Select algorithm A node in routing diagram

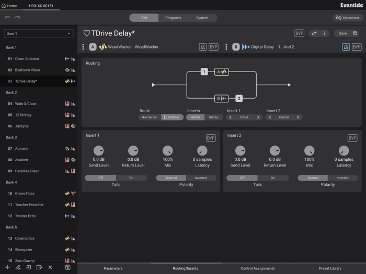click(x=222, y=72)
